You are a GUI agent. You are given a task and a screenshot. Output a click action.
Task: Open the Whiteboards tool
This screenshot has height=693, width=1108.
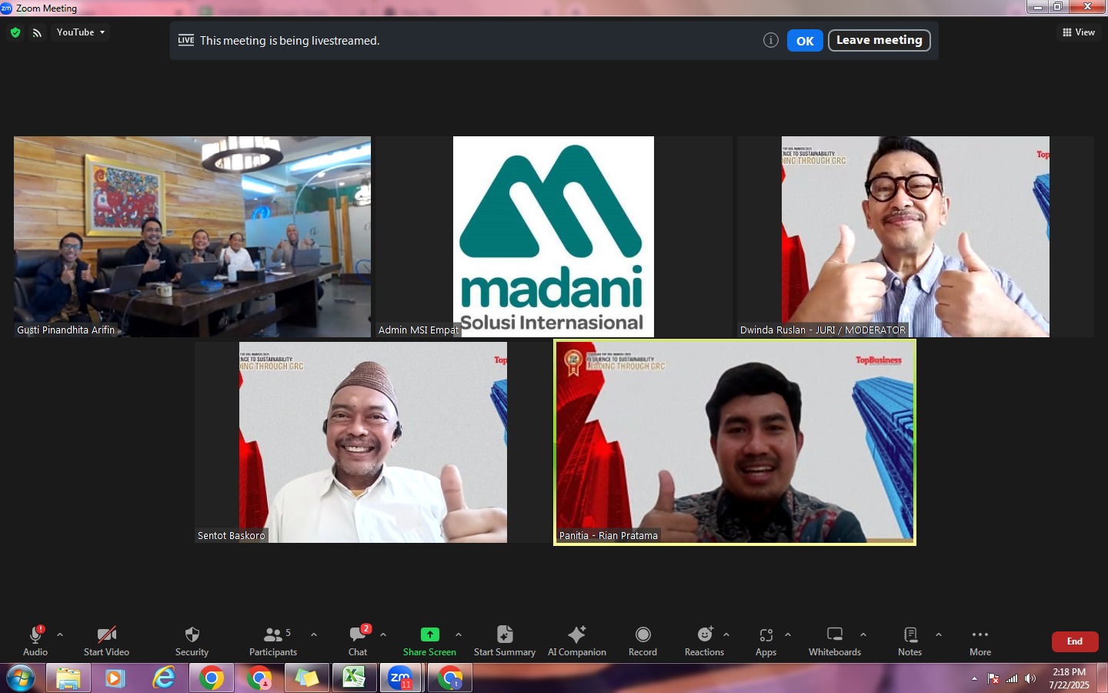tap(834, 641)
